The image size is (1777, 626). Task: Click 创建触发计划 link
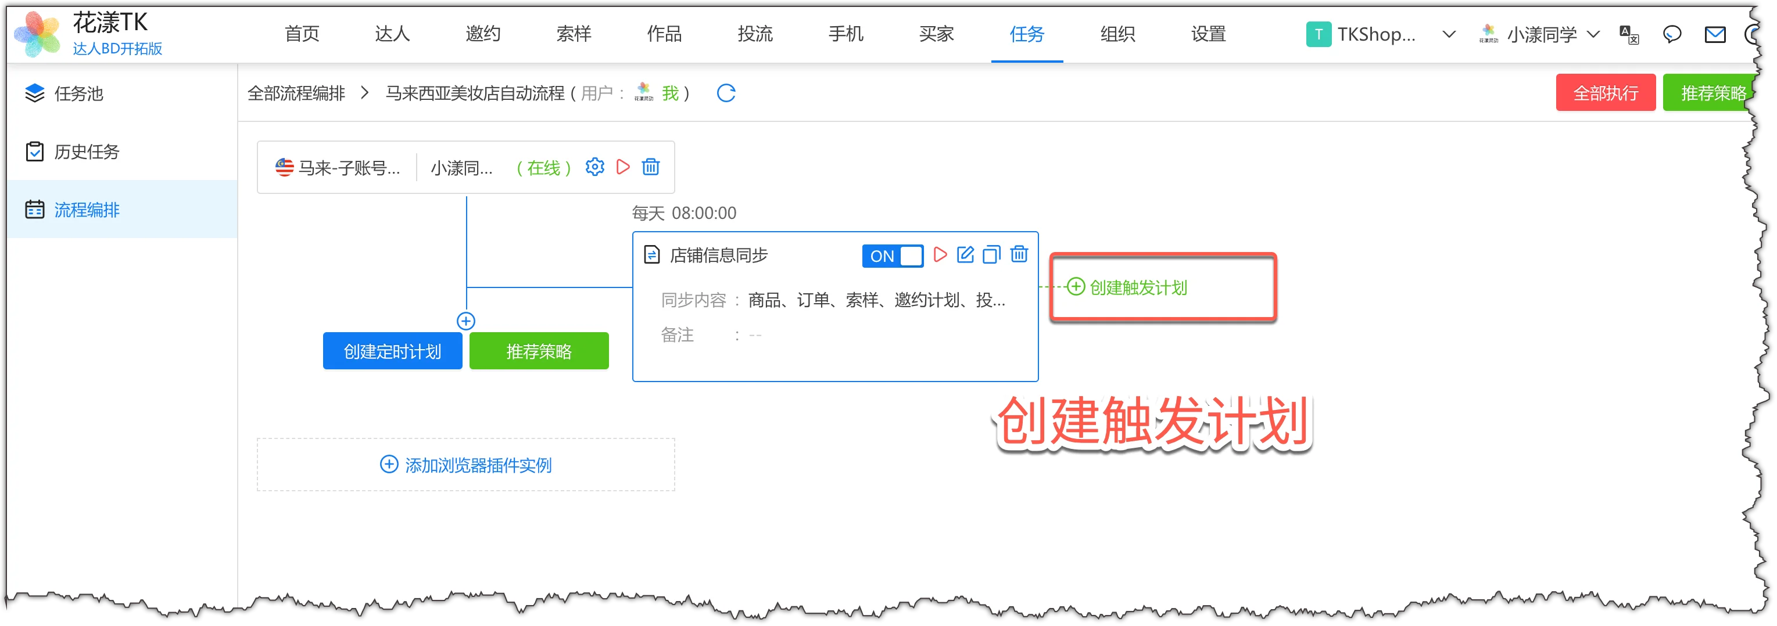coord(1127,287)
